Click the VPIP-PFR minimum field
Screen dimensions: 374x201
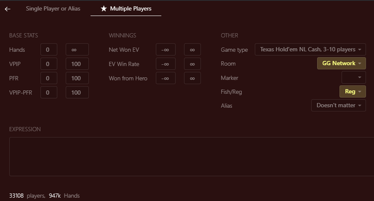click(x=49, y=92)
